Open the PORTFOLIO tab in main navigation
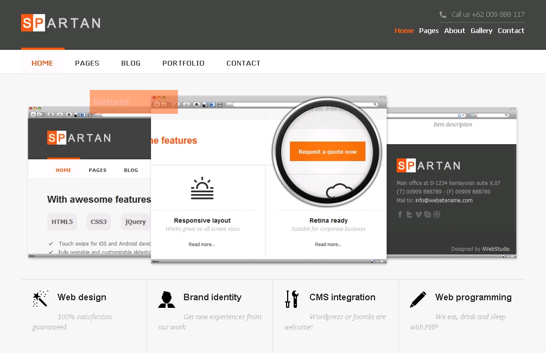 tap(183, 63)
